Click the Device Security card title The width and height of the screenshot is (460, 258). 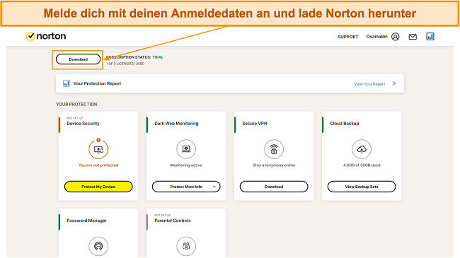click(x=83, y=124)
